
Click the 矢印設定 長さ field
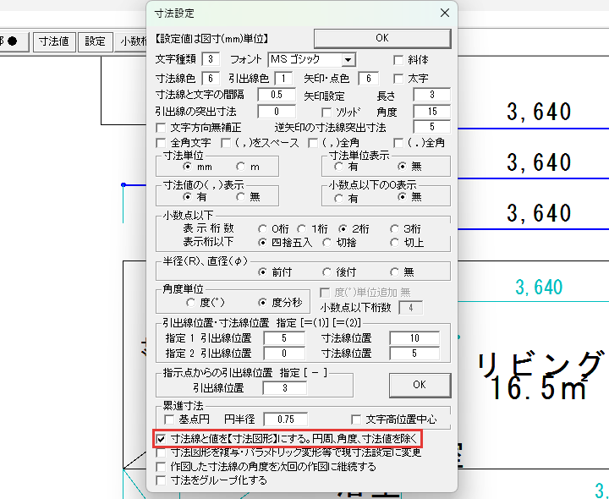[432, 95]
